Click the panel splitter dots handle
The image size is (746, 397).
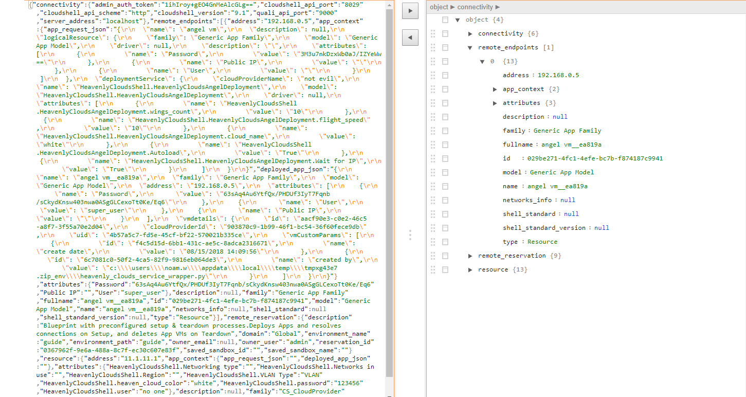pyautogui.click(x=410, y=235)
